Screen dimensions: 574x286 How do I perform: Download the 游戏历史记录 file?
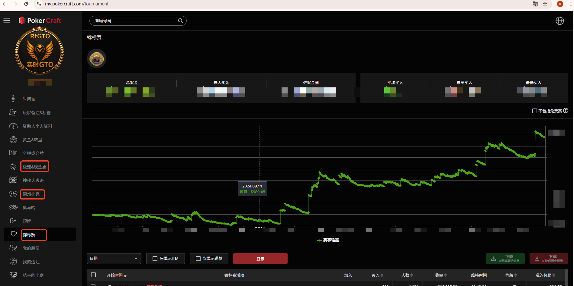tap(549, 258)
